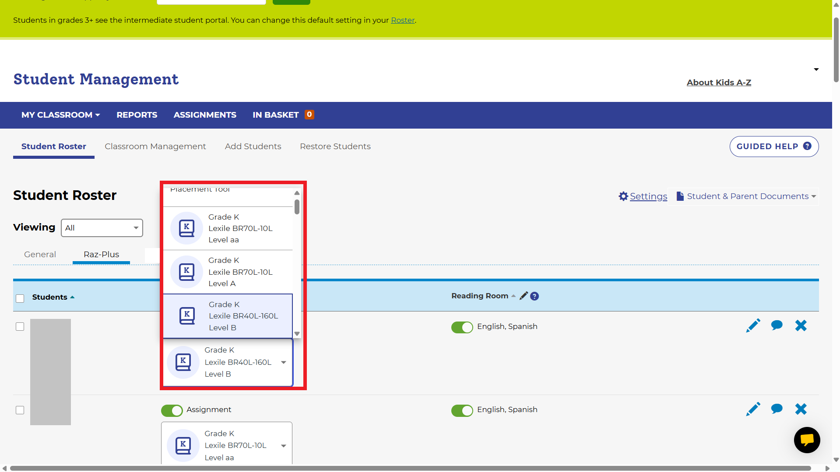Screen dimensions: 840x472
Task: Expand the My Classroom menu
Action: (x=60, y=115)
